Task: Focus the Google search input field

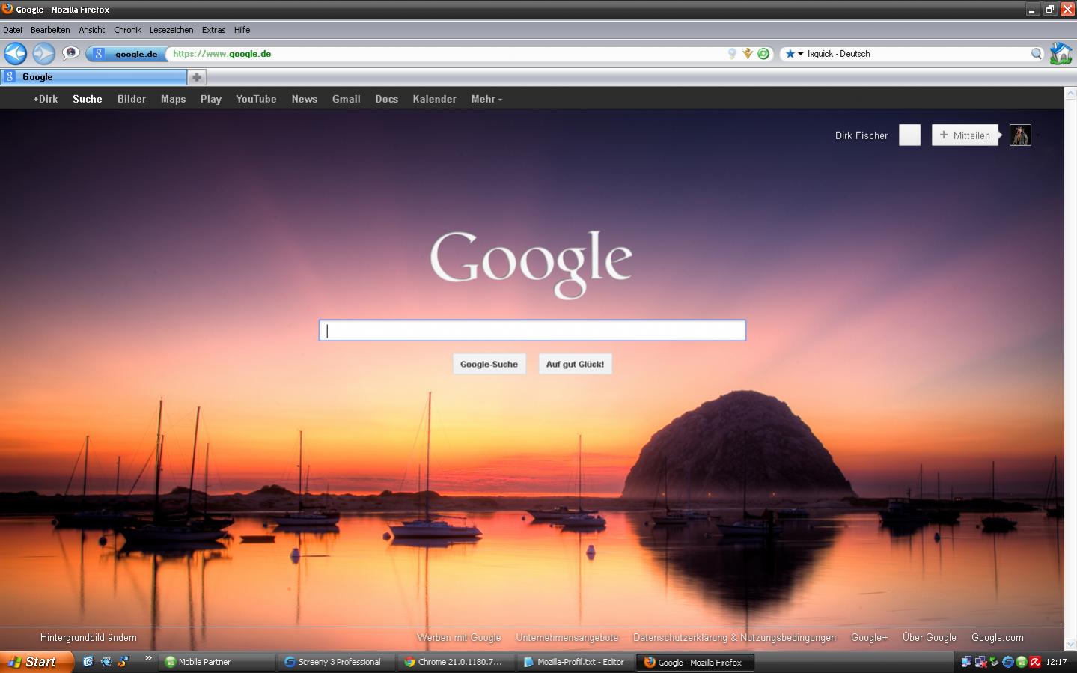Action: tap(532, 330)
